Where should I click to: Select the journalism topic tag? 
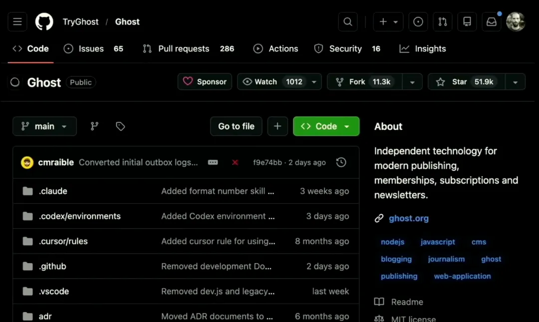pos(446,259)
